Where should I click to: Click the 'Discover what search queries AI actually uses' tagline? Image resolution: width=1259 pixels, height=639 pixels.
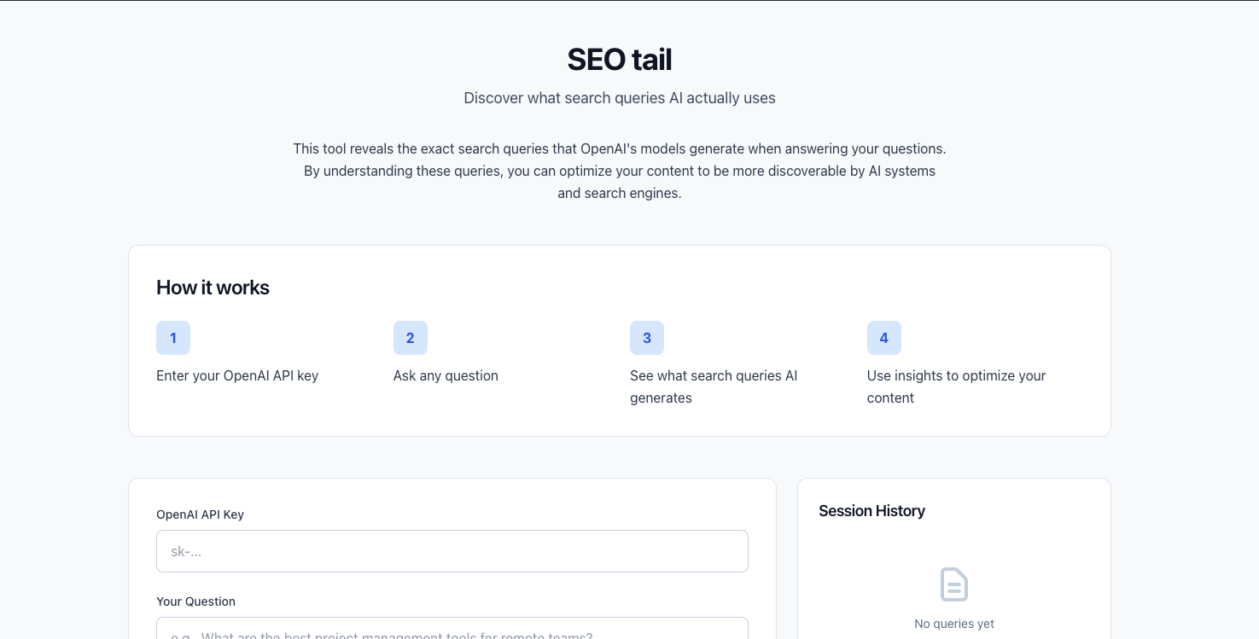(620, 97)
